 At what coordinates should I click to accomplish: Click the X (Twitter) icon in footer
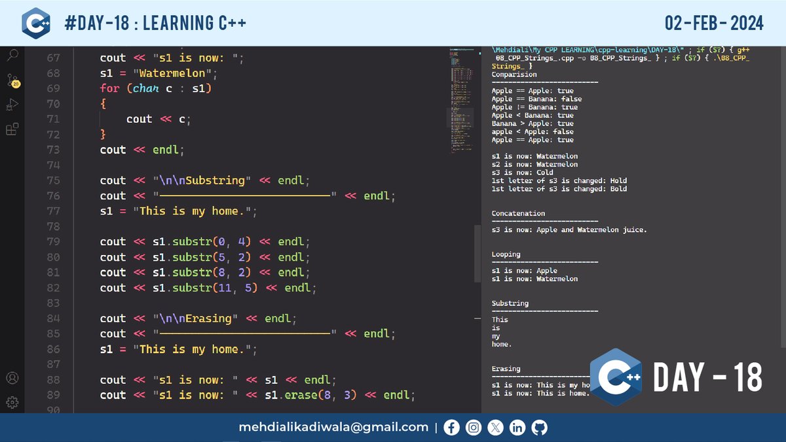[x=496, y=428]
